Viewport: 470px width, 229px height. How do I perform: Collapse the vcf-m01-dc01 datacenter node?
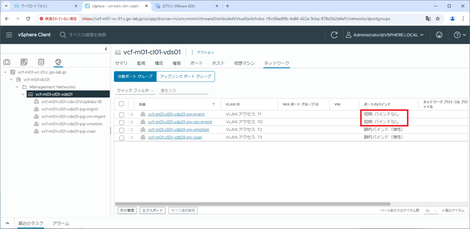11,79
